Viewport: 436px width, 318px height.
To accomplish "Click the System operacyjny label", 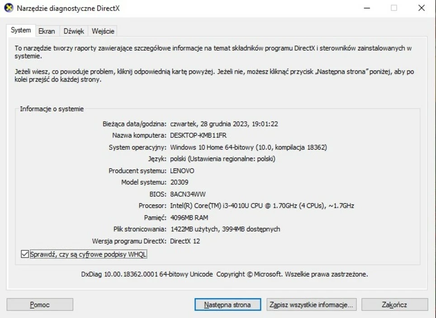I will [137, 147].
